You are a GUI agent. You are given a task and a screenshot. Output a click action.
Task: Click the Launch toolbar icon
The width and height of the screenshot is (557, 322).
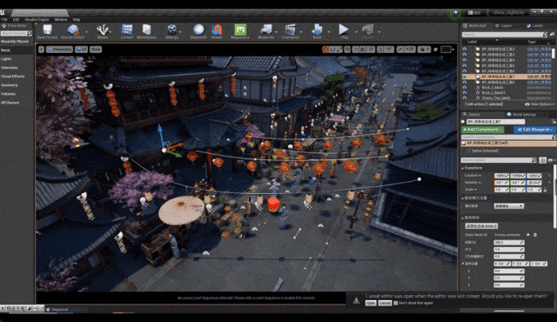point(367,30)
